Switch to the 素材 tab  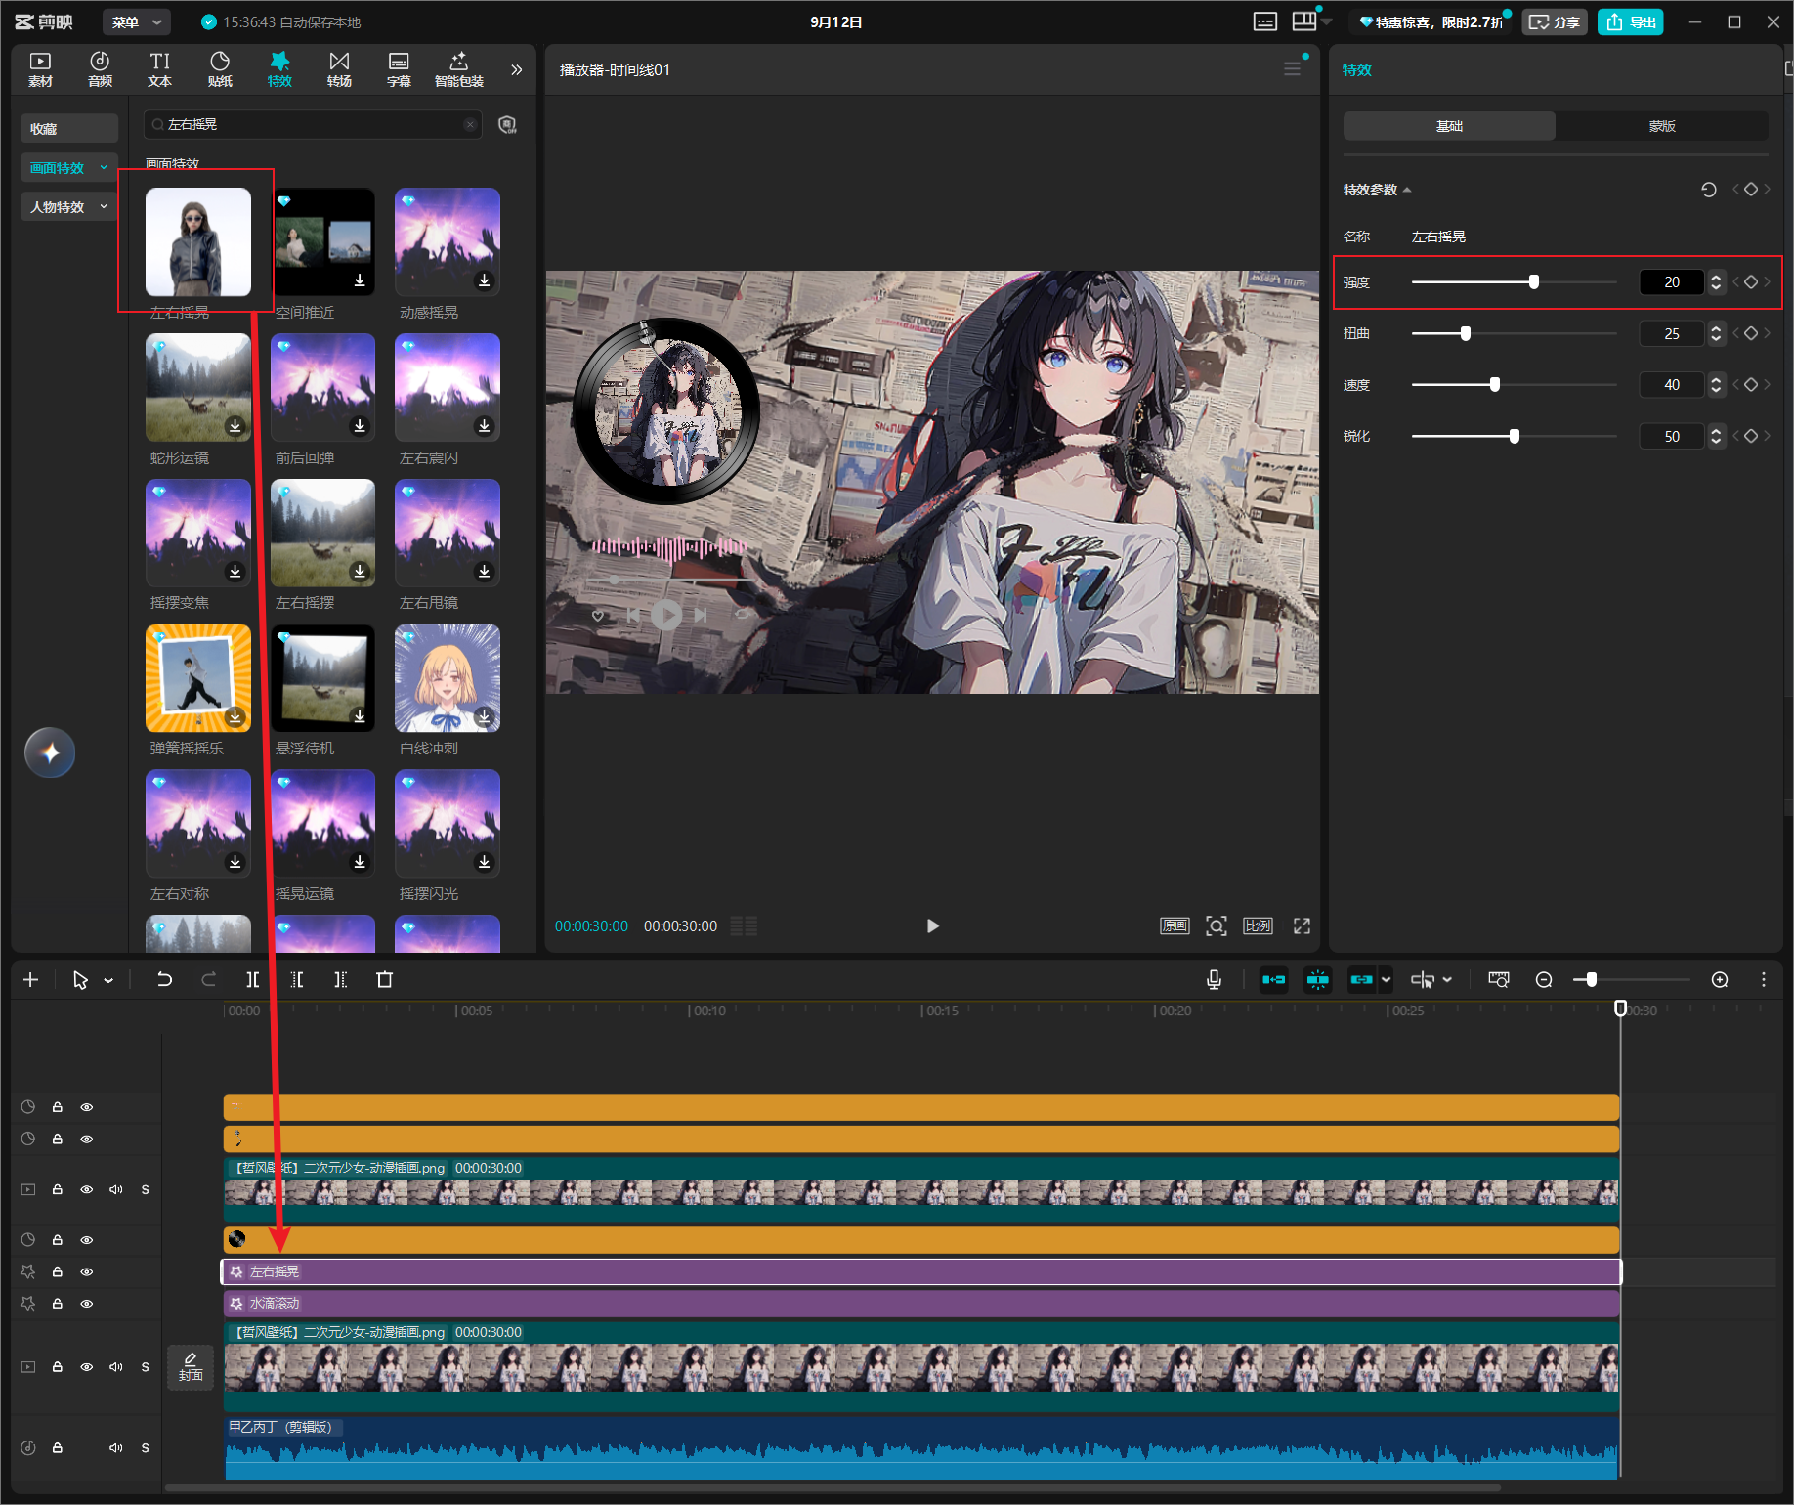pos(40,69)
